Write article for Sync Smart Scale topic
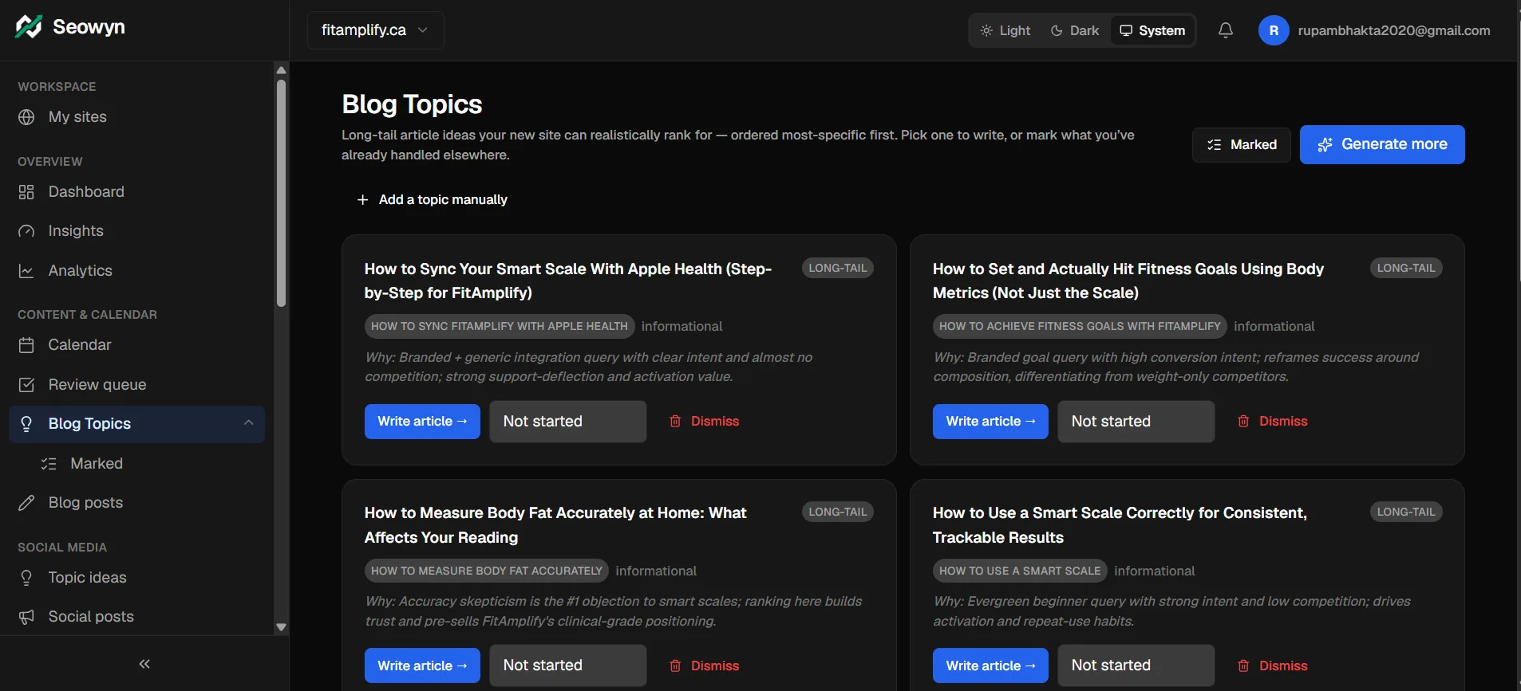The image size is (1521, 691). click(422, 422)
